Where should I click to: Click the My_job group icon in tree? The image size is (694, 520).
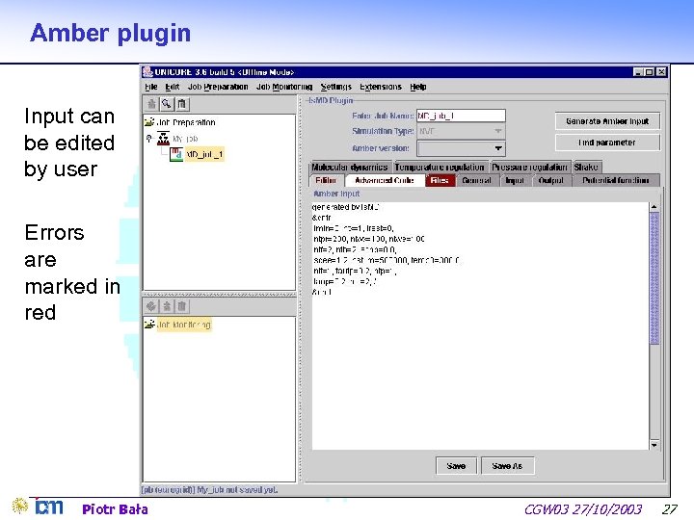tap(163, 139)
